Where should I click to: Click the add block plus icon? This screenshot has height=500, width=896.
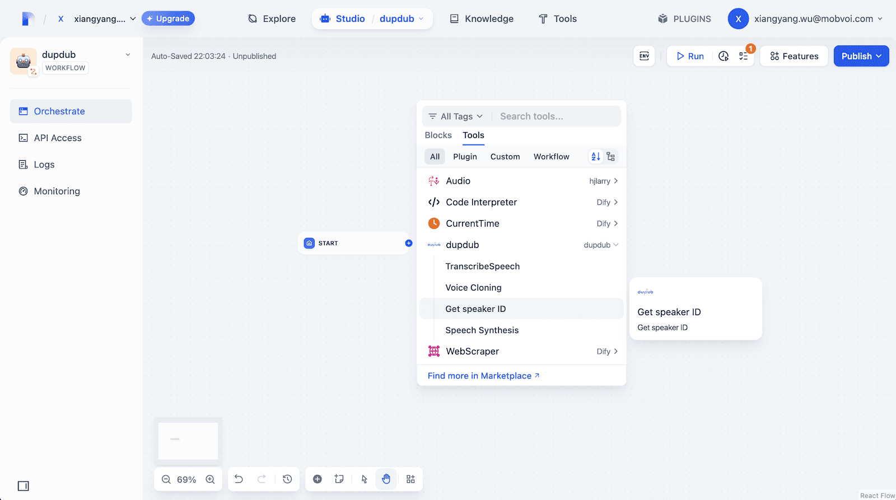pos(318,479)
